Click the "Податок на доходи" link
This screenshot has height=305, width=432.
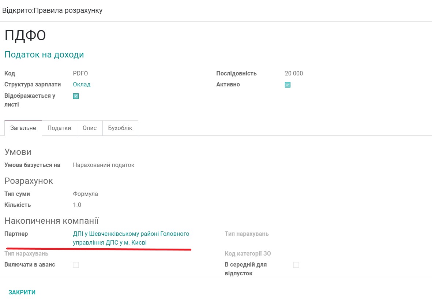[44, 54]
